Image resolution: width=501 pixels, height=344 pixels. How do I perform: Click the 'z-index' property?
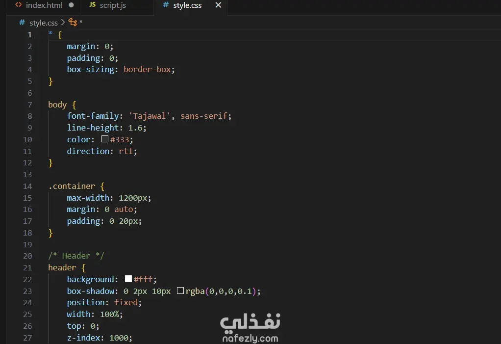pyautogui.click(x=83, y=338)
